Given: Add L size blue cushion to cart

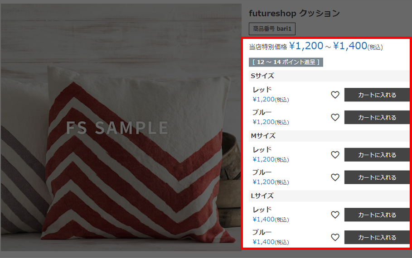Looking at the screenshot, I should [x=377, y=237].
